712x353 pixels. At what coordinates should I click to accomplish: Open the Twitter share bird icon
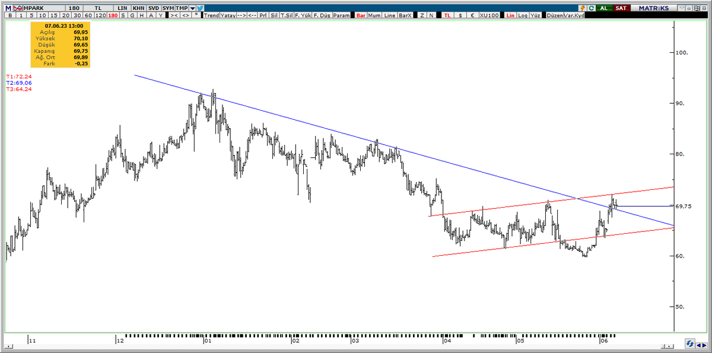[201, 8]
